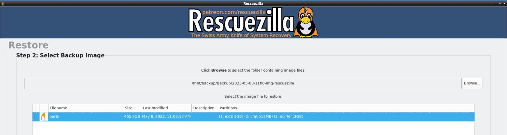507x135 pixels.
Task: Sort the image list by Filename
Action: pos(85,108)
